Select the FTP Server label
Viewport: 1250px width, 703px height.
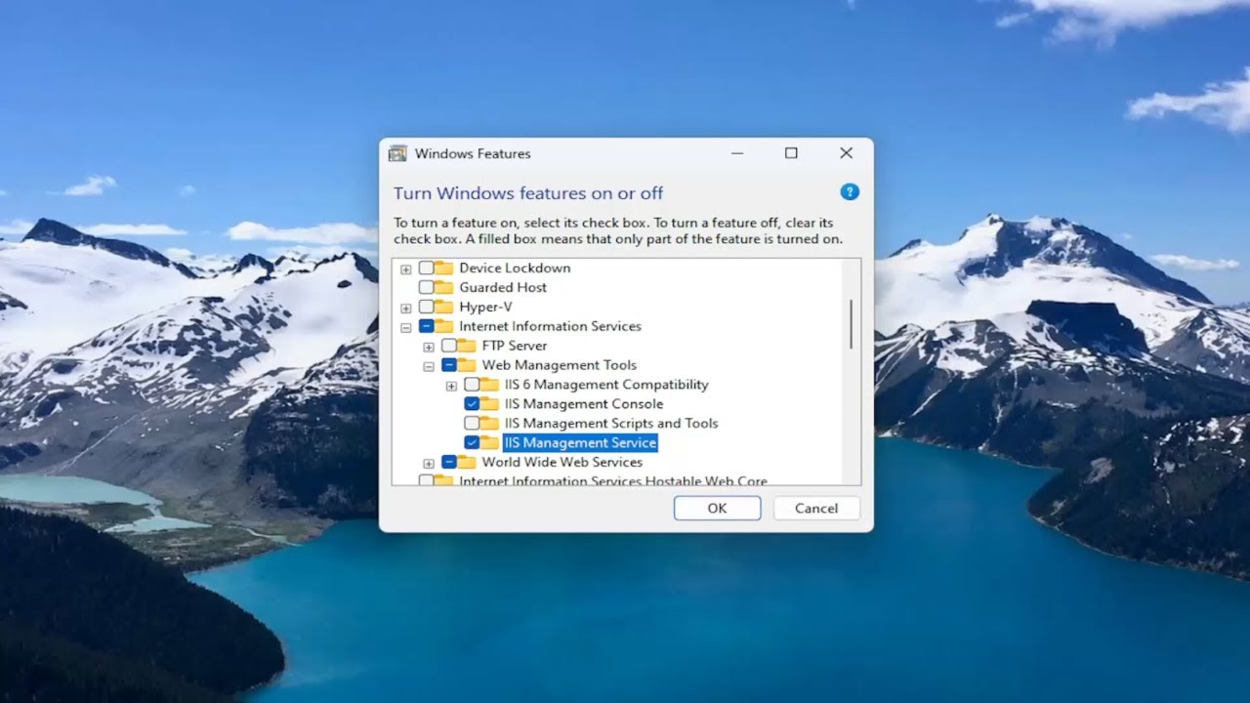(x=515, y=346)
